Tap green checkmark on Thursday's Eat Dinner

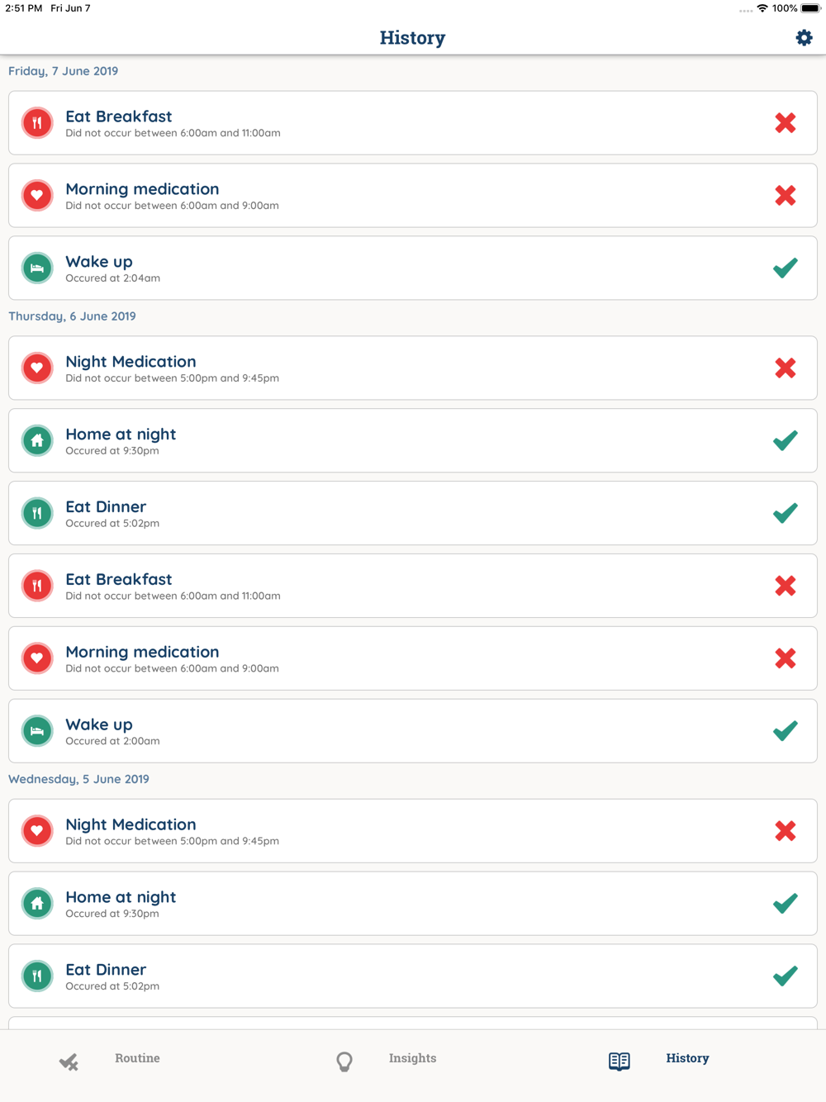[786, 514]
